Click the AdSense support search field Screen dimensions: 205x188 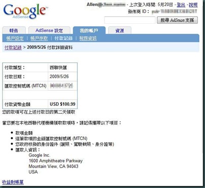click(x=130, y=20)
